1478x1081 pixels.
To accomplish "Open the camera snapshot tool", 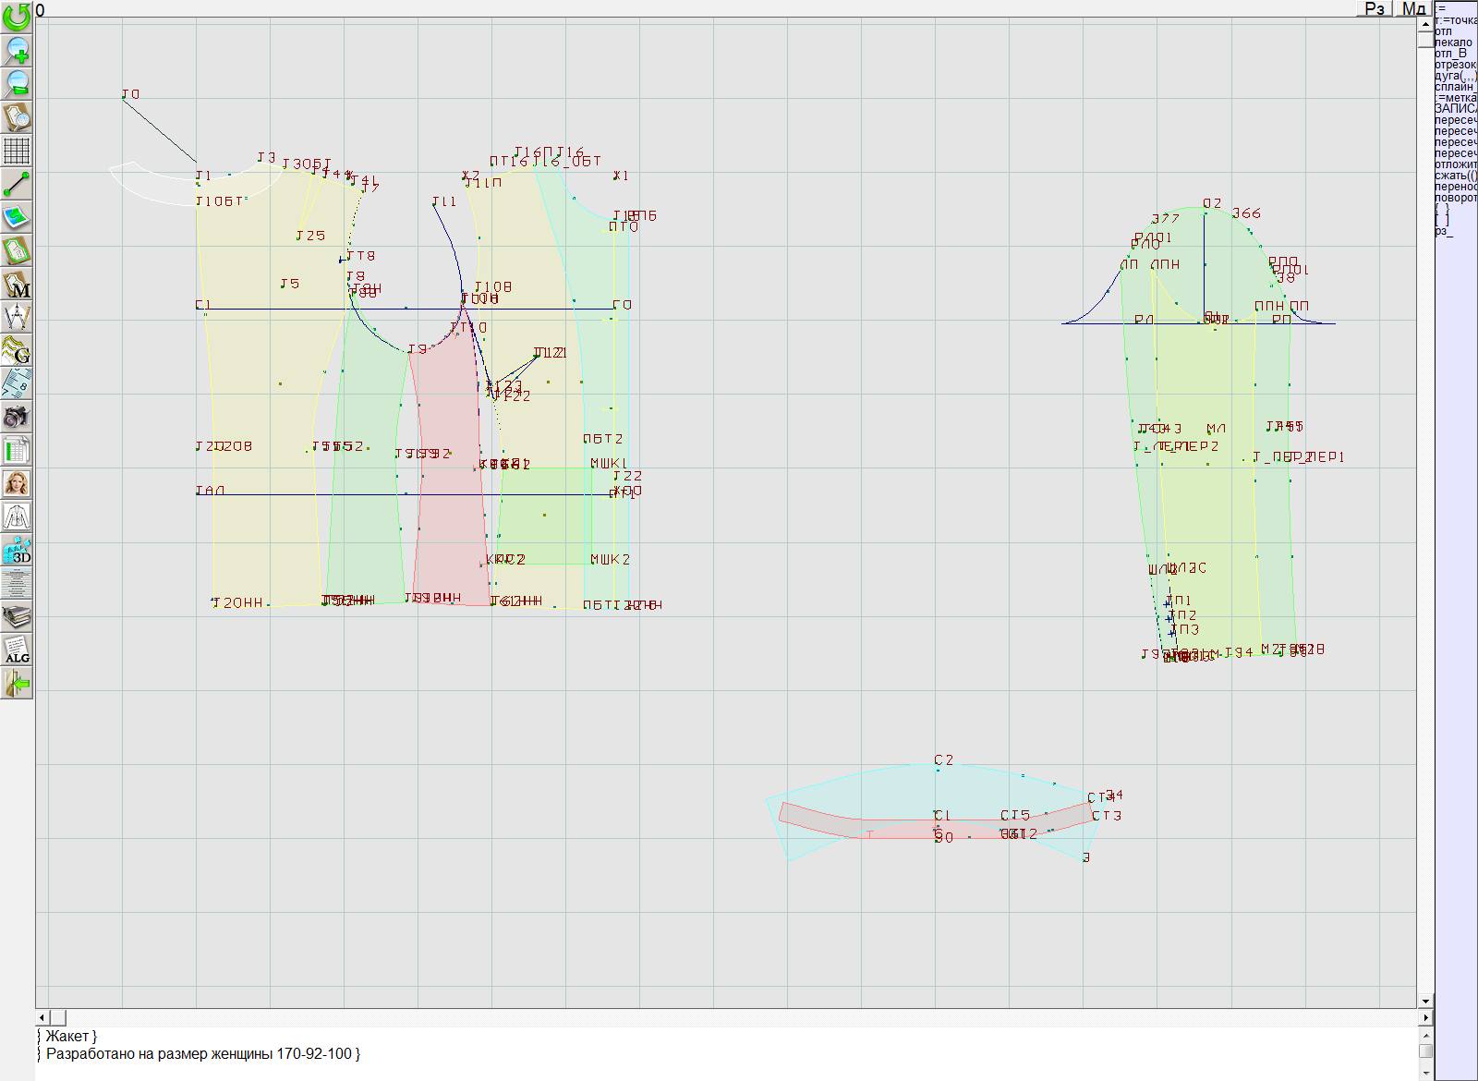I will click(x=17, y=417).
